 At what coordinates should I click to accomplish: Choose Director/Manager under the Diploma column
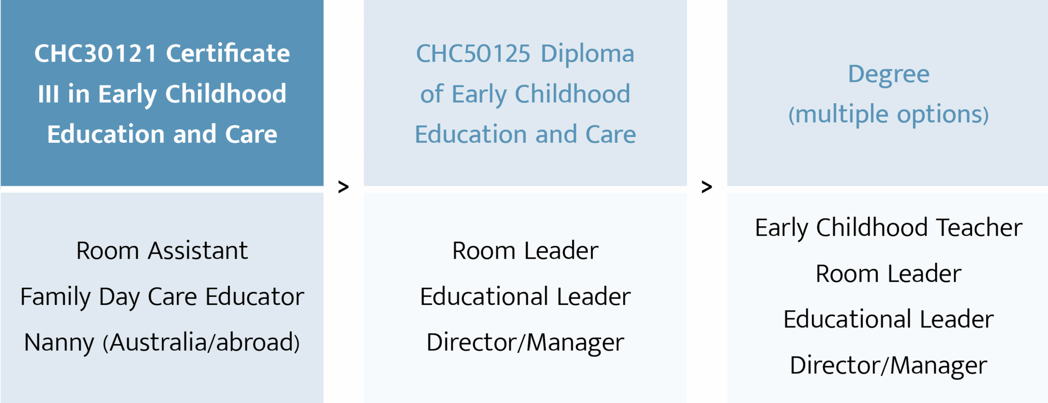click(x=525, y=342)
